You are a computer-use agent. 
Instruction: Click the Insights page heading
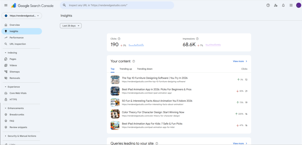click(66, 16)
